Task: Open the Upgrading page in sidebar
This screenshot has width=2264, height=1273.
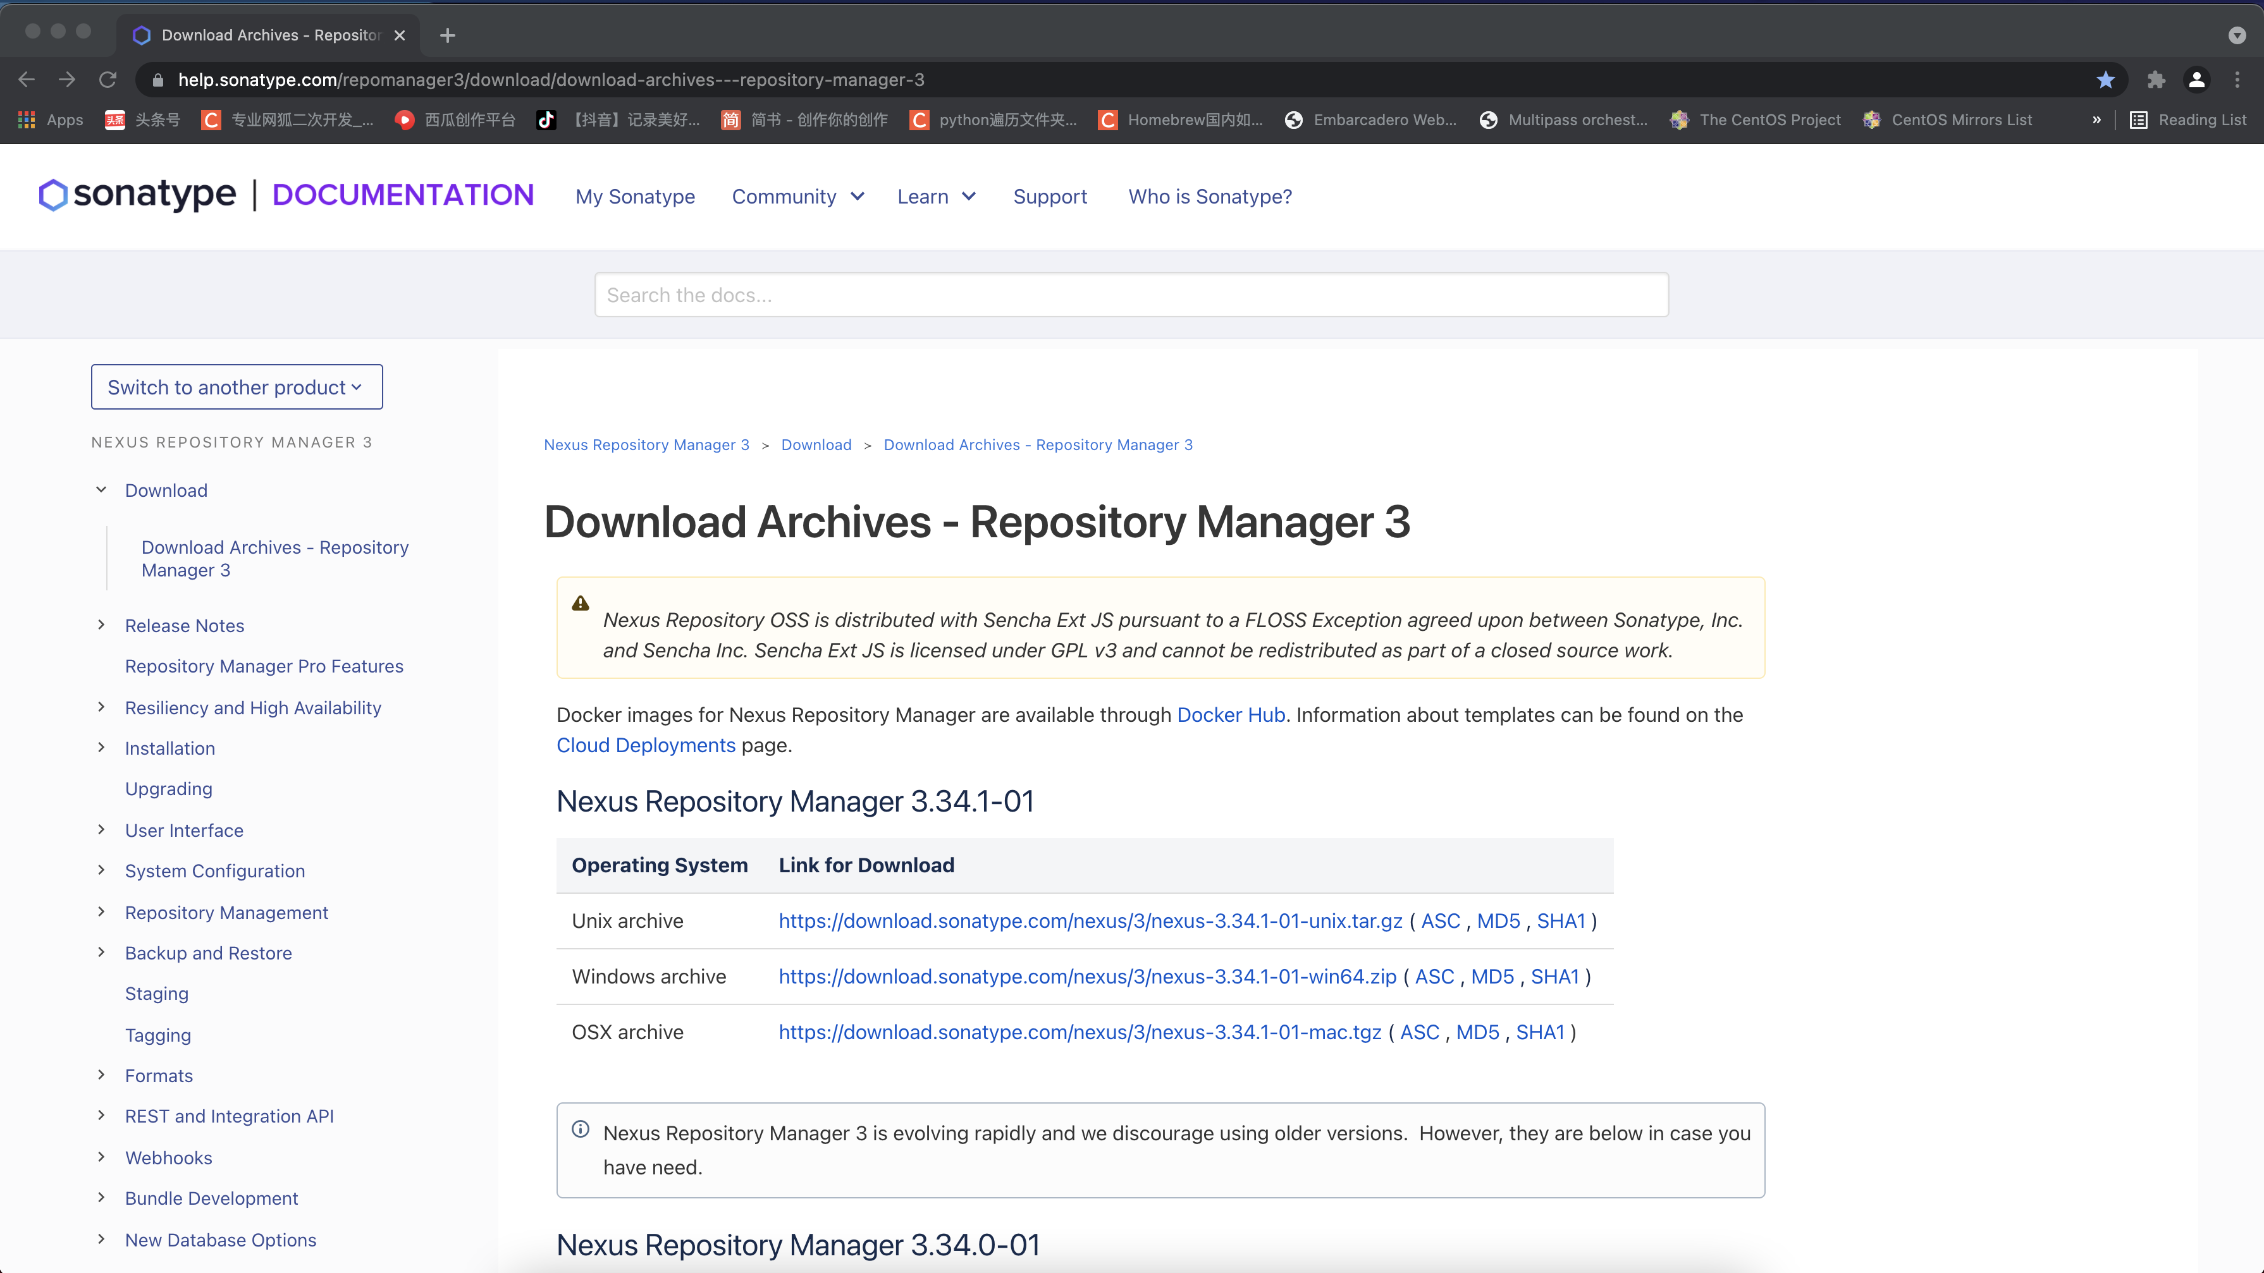Action: click(169, 789)
